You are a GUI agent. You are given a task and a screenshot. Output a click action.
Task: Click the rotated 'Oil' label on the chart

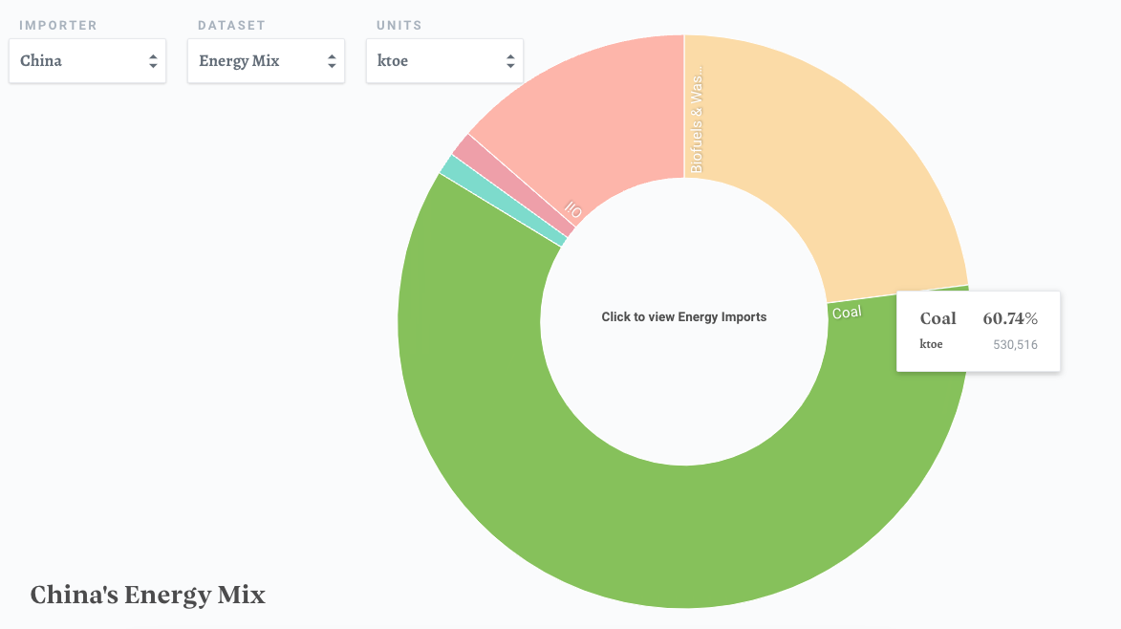573,209
